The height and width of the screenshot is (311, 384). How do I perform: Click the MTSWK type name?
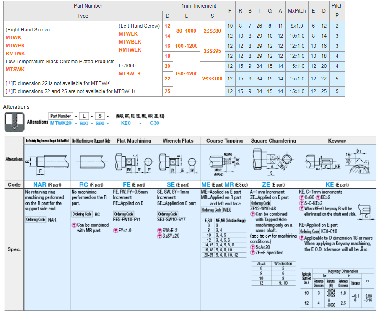pos(15,70)
